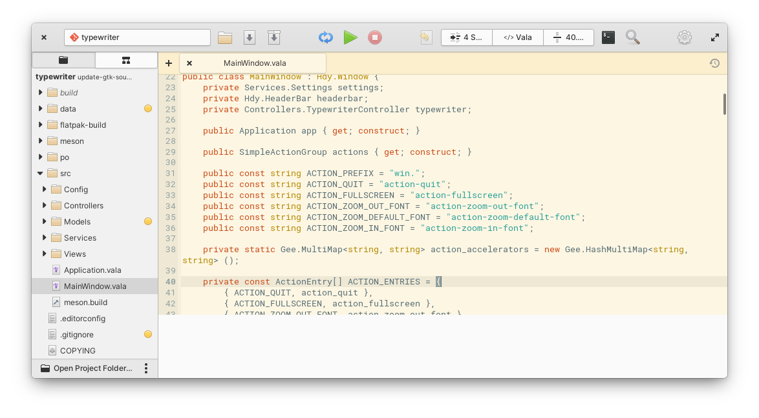Click line number 40 in gutter
759x418 pixels.
(x=171, y=282)
